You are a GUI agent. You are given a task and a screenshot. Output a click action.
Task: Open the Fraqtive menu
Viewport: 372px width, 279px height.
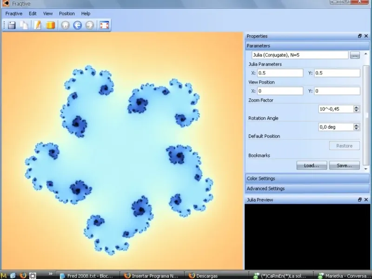[x=14, y=13]
